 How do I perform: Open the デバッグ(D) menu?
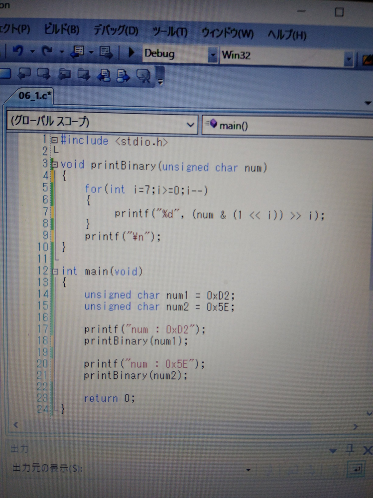(116, 31)
